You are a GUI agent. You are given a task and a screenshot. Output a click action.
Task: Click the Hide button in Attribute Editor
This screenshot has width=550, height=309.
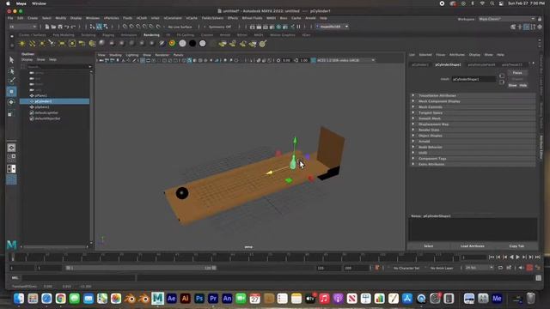tap(523, 85)
